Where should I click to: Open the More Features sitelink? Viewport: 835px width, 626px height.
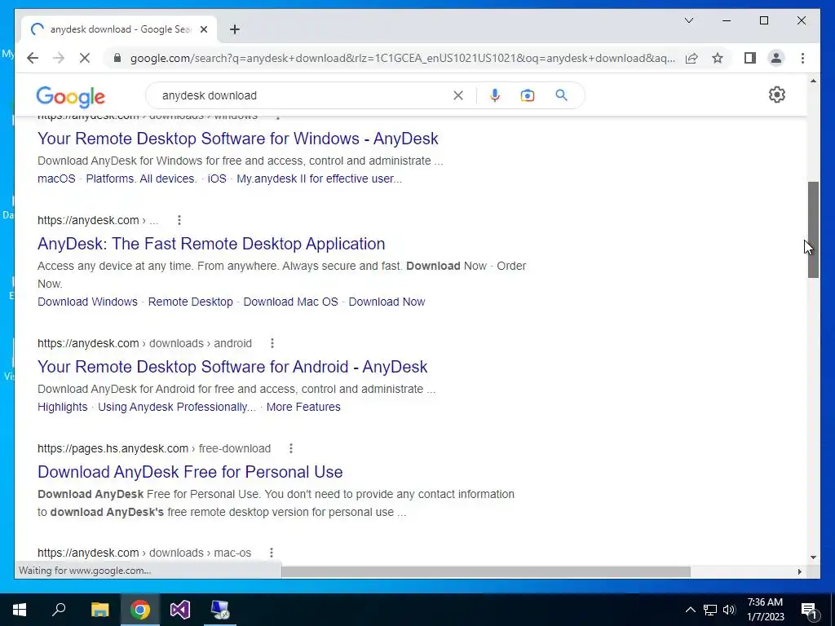303,408
